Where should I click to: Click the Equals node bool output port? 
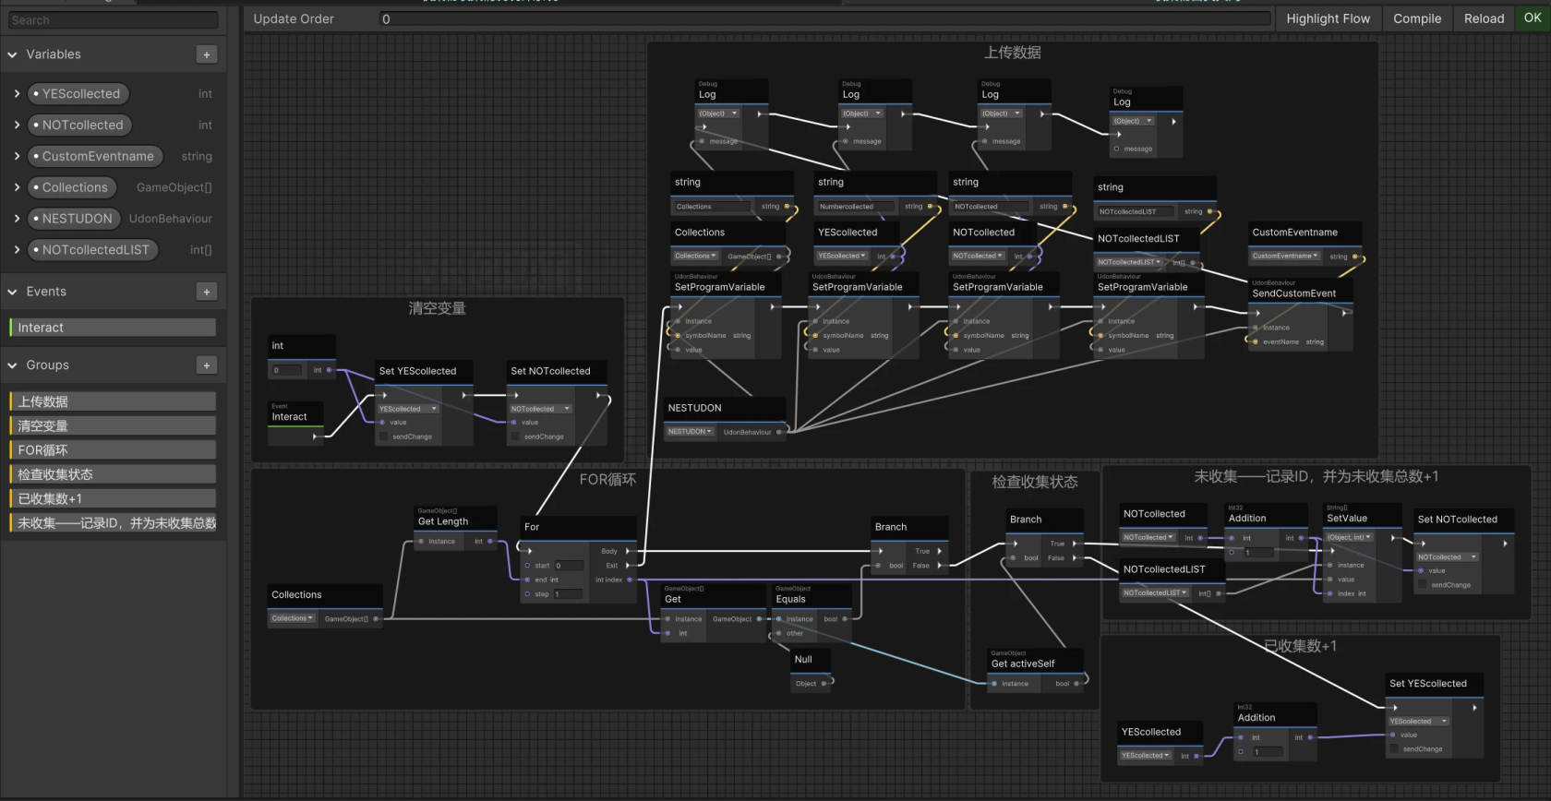pos(846,619)
